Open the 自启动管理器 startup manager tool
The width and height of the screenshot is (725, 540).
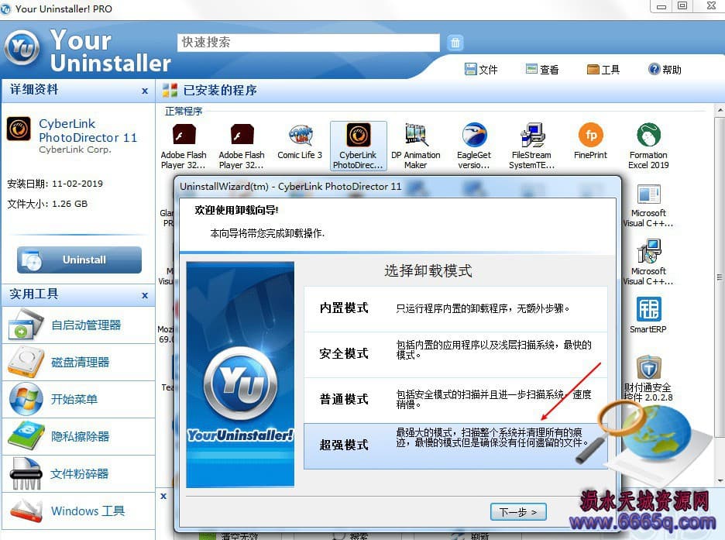78,325
